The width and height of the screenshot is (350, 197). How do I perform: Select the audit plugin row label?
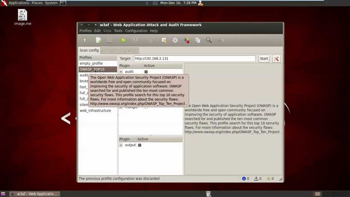(129, 72)
